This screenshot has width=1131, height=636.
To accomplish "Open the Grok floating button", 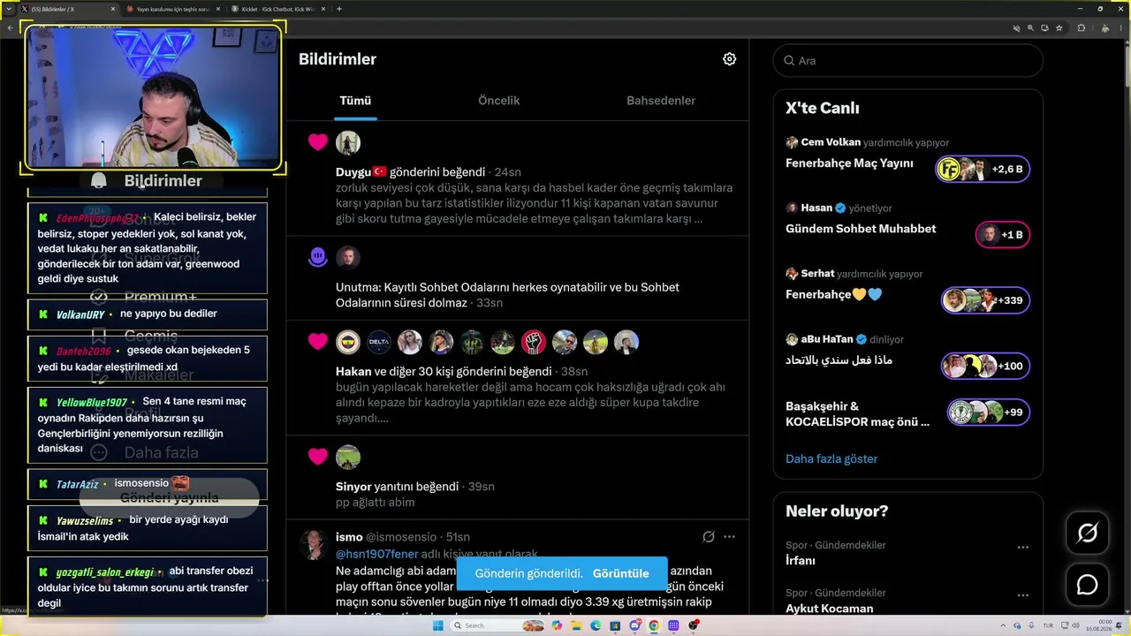I will (1087, 533).
